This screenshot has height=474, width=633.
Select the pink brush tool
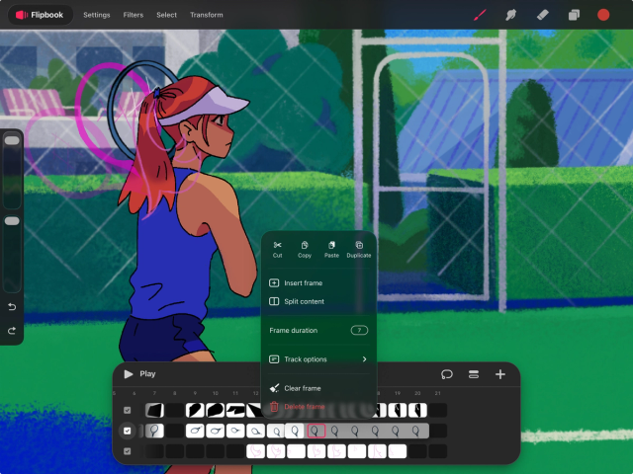click(480, 15)
